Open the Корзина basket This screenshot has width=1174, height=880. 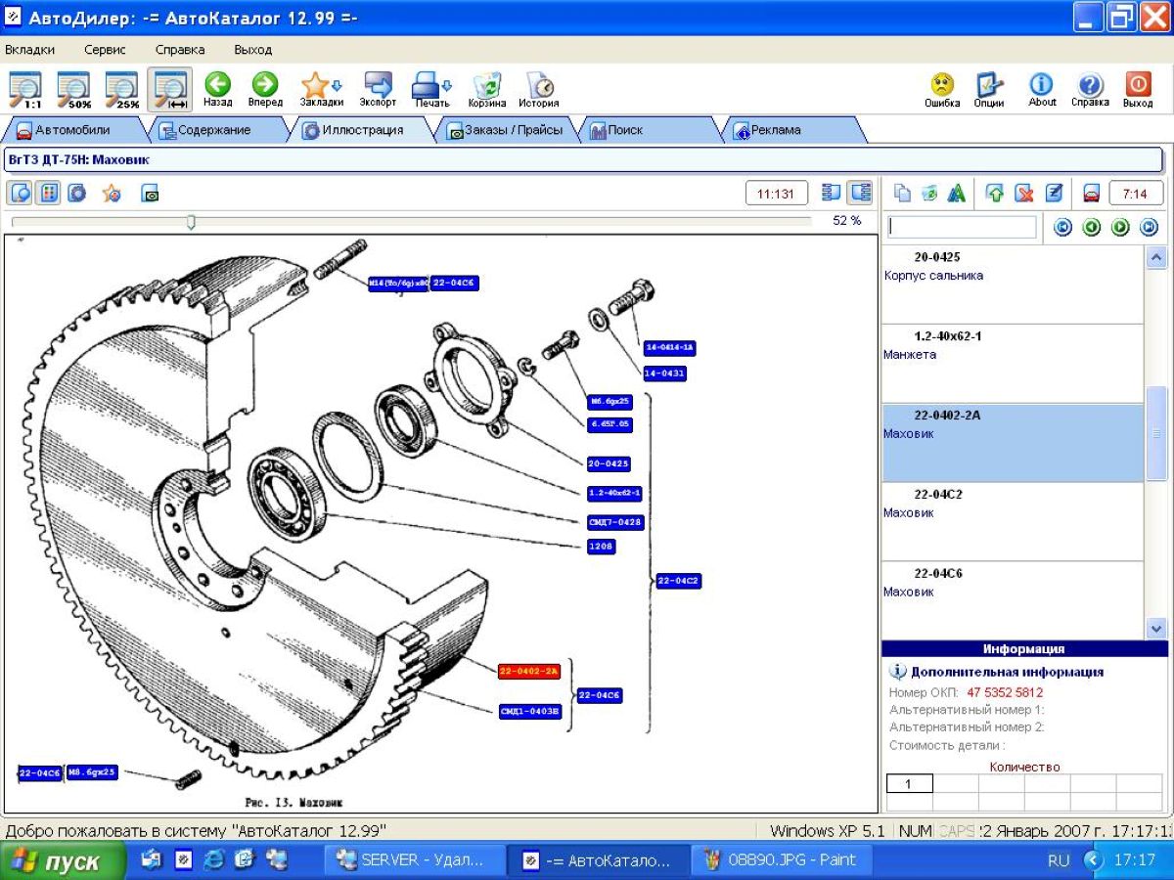coord(486,88)
